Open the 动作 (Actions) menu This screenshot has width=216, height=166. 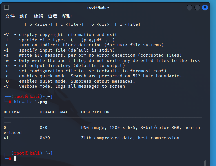point(24,16)
